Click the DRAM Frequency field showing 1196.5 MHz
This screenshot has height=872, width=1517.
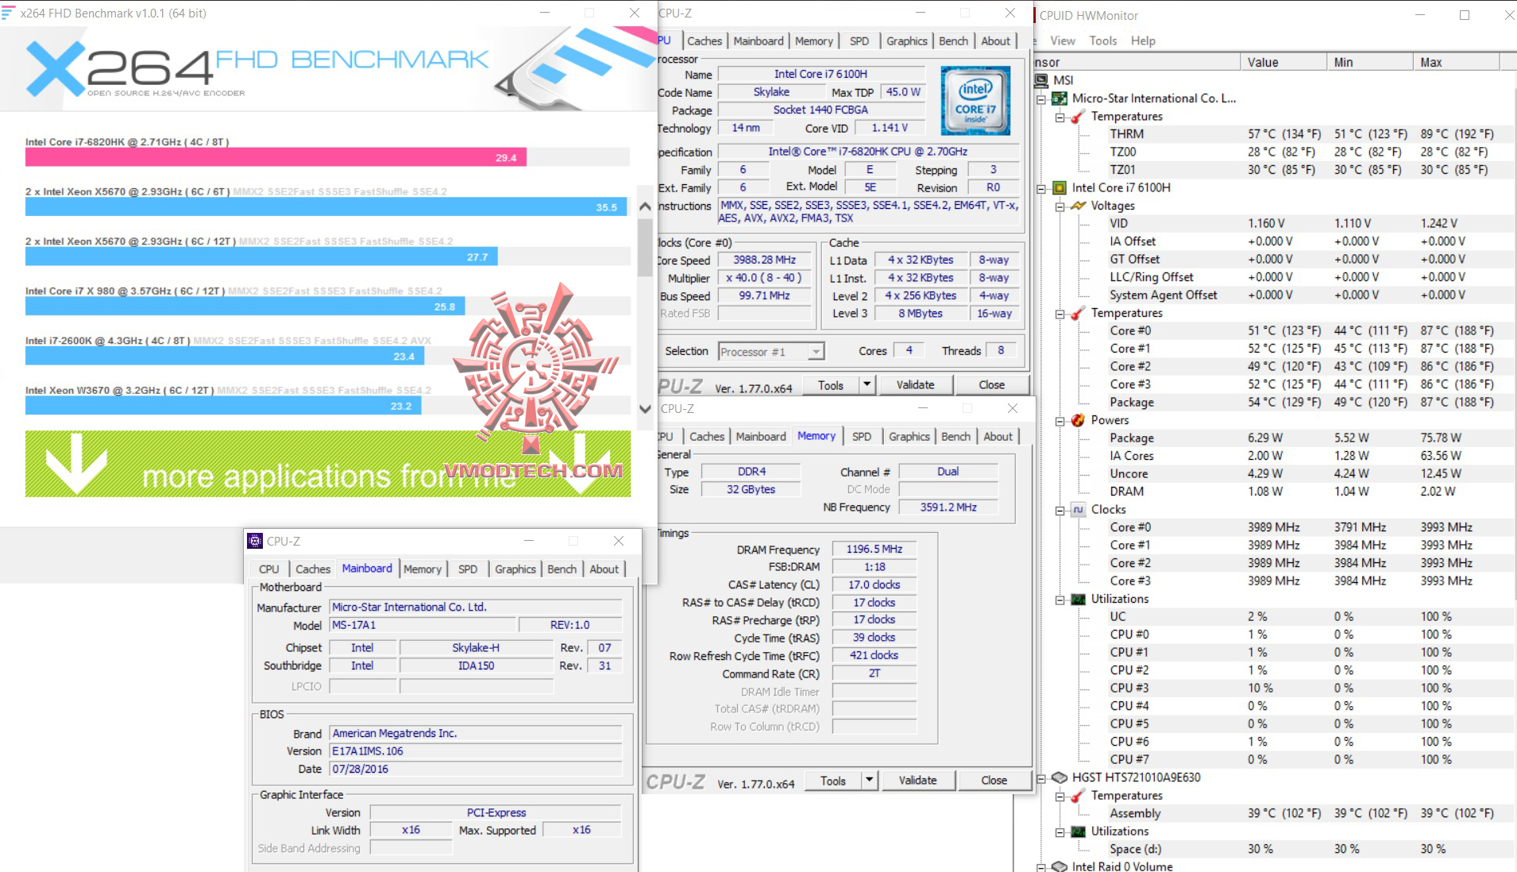(x=874, y=549)
